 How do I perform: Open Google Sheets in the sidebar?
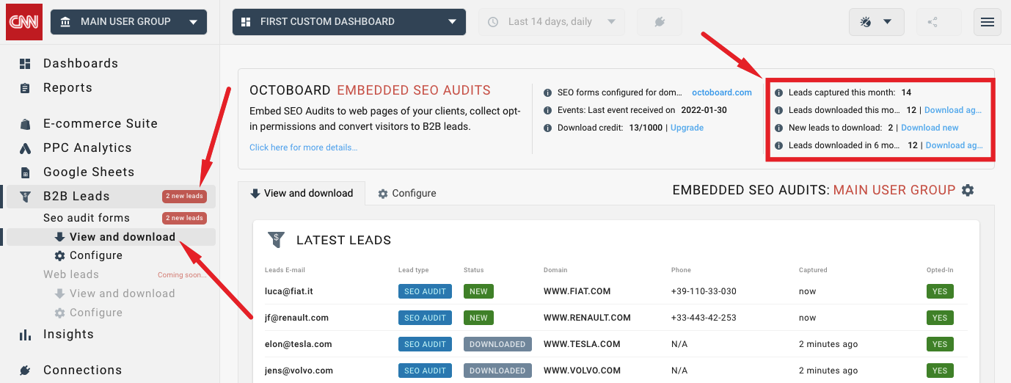pyautogui.click(x=89, y=172)
